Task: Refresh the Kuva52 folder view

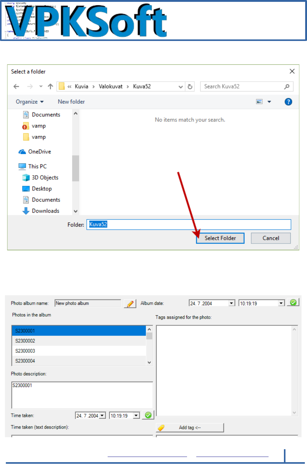Action: point(190,87)
